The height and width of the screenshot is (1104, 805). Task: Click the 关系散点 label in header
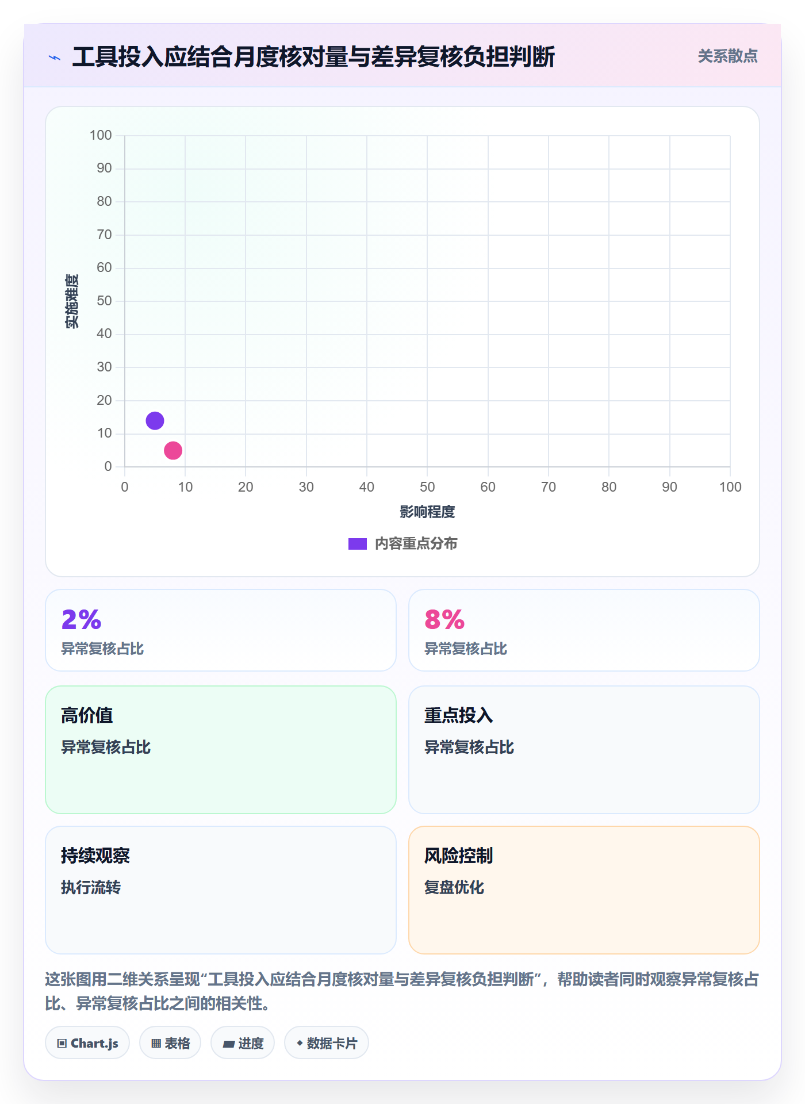(x=727, y=56)
